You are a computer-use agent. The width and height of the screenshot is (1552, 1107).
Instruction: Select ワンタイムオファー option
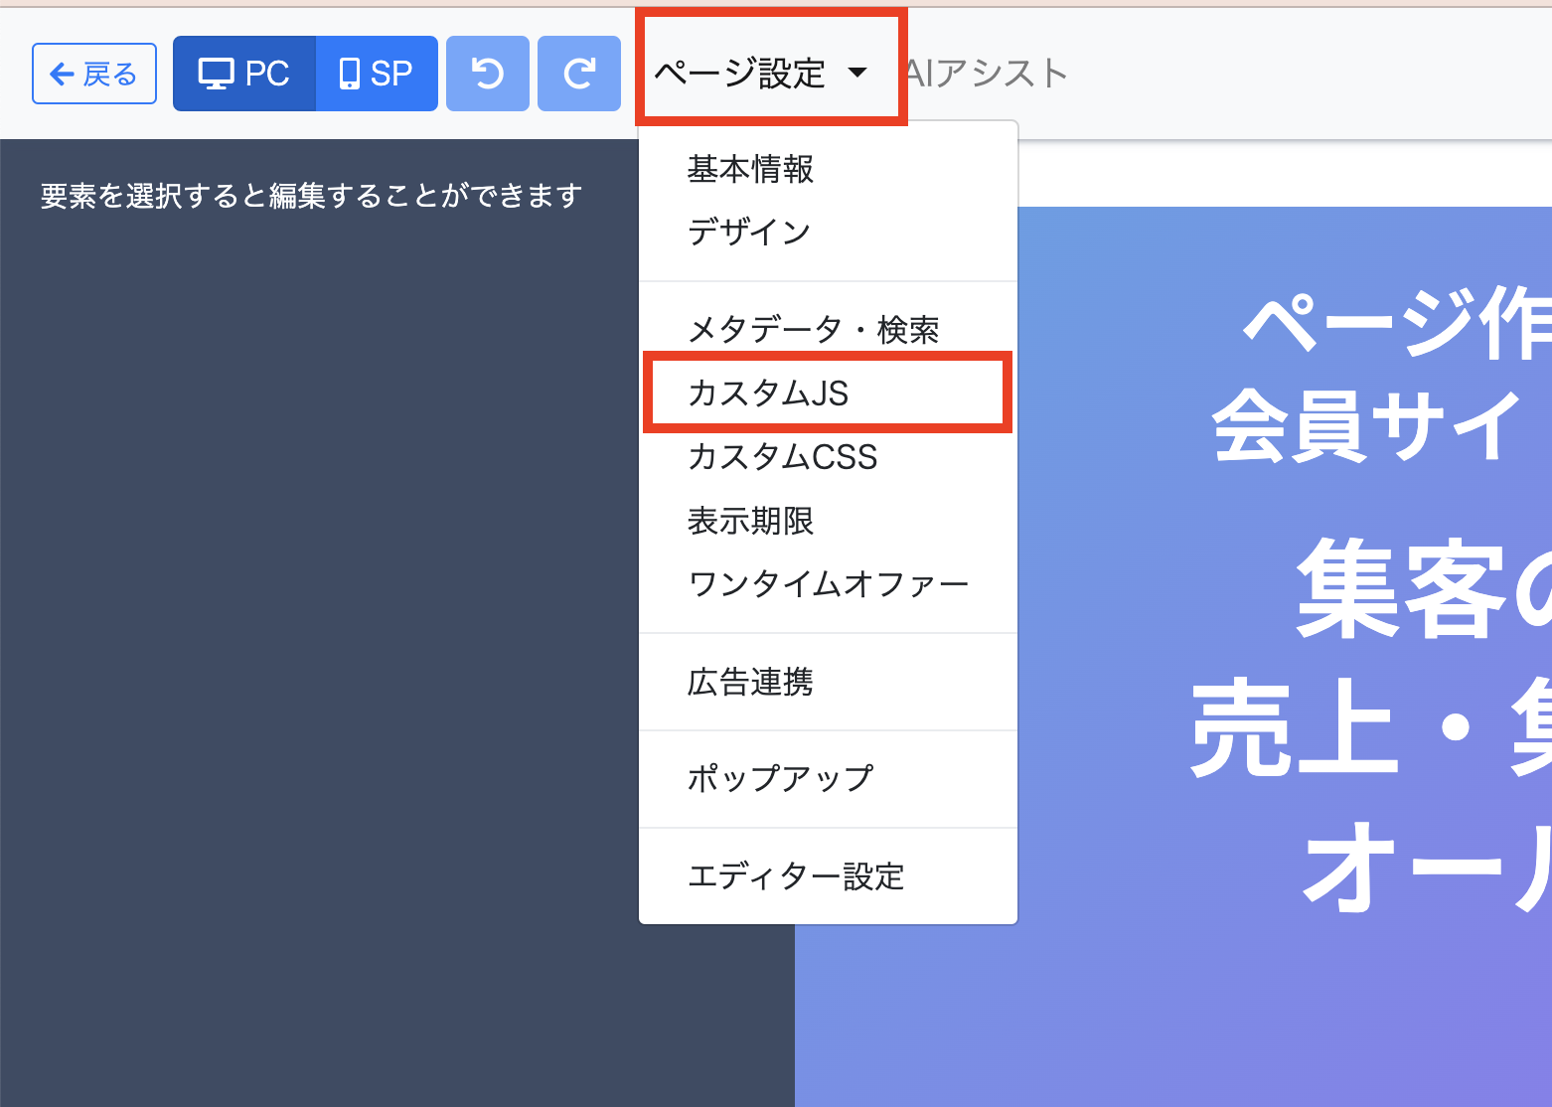point(827,584)
